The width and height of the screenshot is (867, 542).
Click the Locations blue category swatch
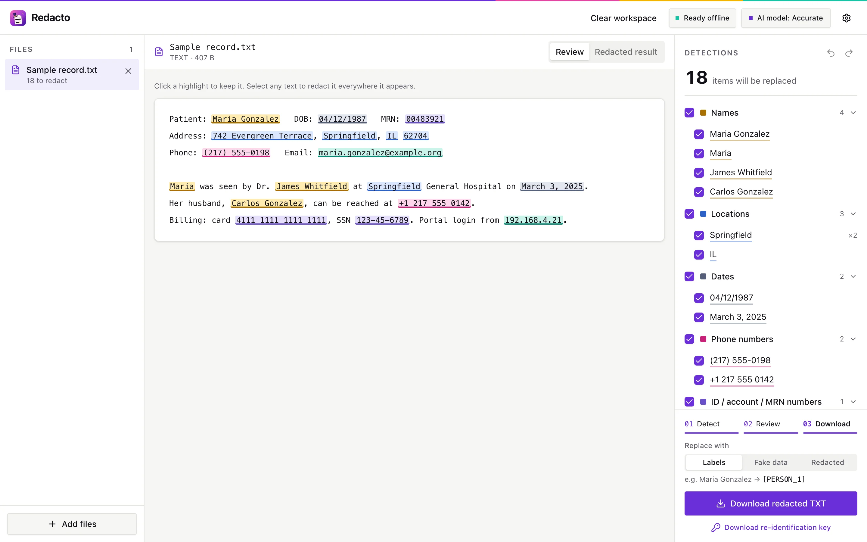703,214
